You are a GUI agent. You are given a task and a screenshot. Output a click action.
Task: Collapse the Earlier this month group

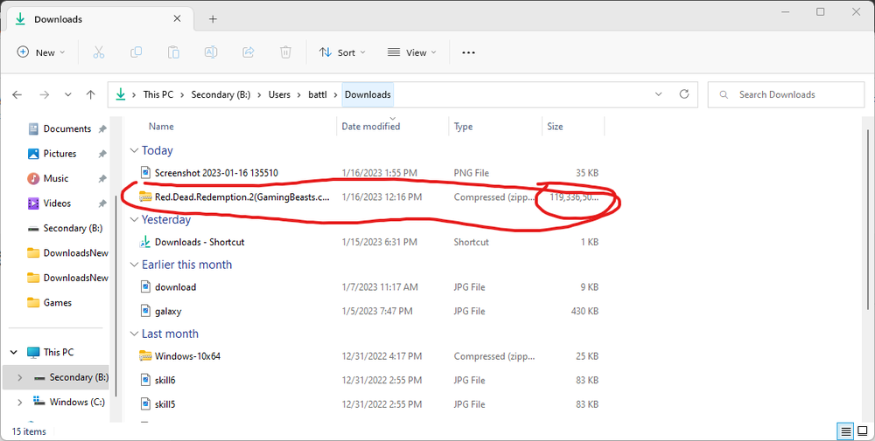pyautogui.click(x=134, y=265)
